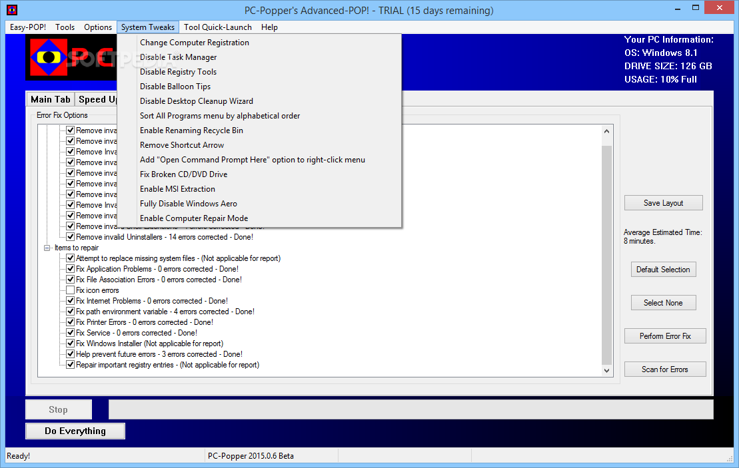Collapse the Items to repair tree node

pyautogui.click(x=47, y=248)
